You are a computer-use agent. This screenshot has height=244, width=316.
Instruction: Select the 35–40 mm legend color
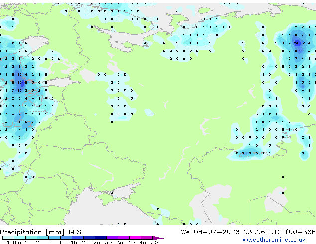click(124, 238)
